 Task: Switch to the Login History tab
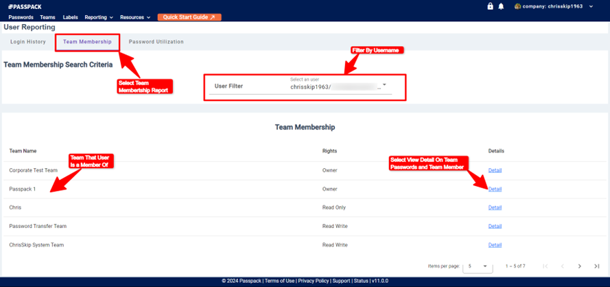(x=28, y=42)
